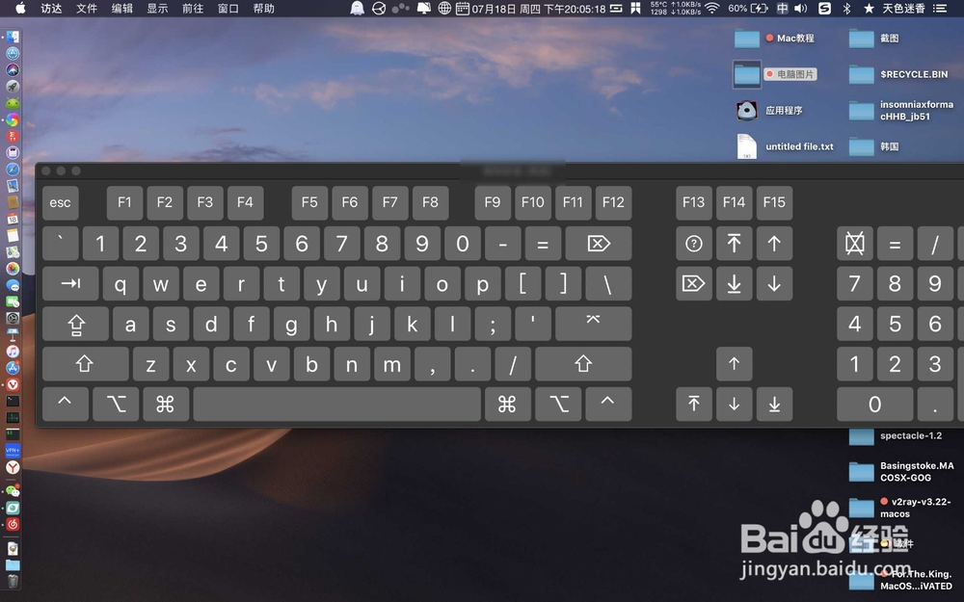This screenshot has height=602, width=964.
Task: Open the notification center list icon
Action: tap(939, 8)
